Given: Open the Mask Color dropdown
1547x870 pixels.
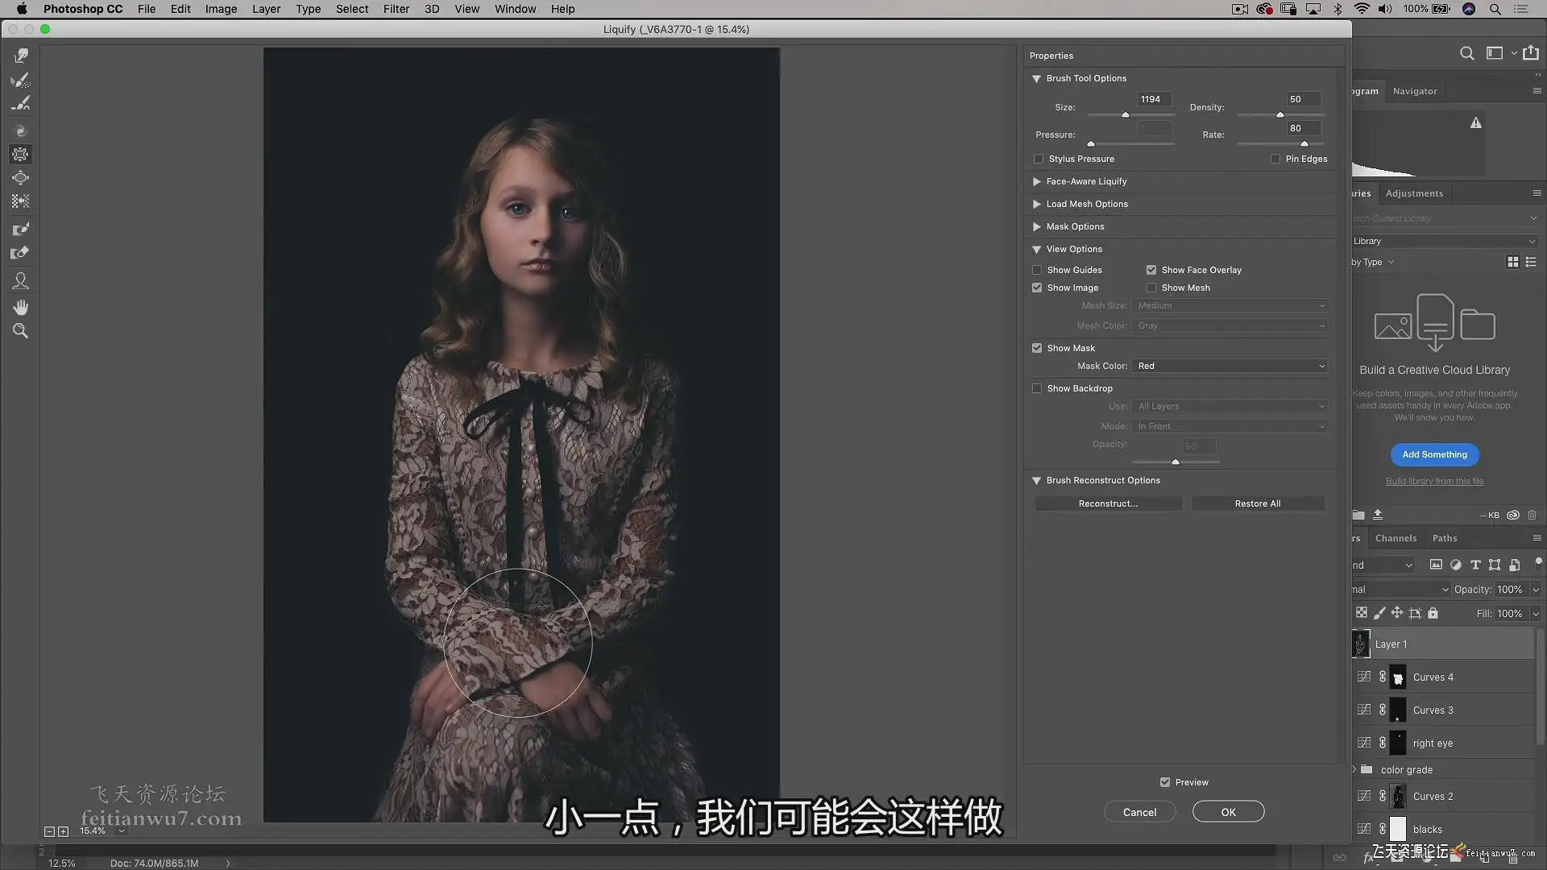Looking at the screenshot, I should (x=1230, y=366).
